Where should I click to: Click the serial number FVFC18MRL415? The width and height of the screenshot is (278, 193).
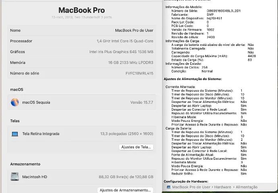(x=139, y=73)
